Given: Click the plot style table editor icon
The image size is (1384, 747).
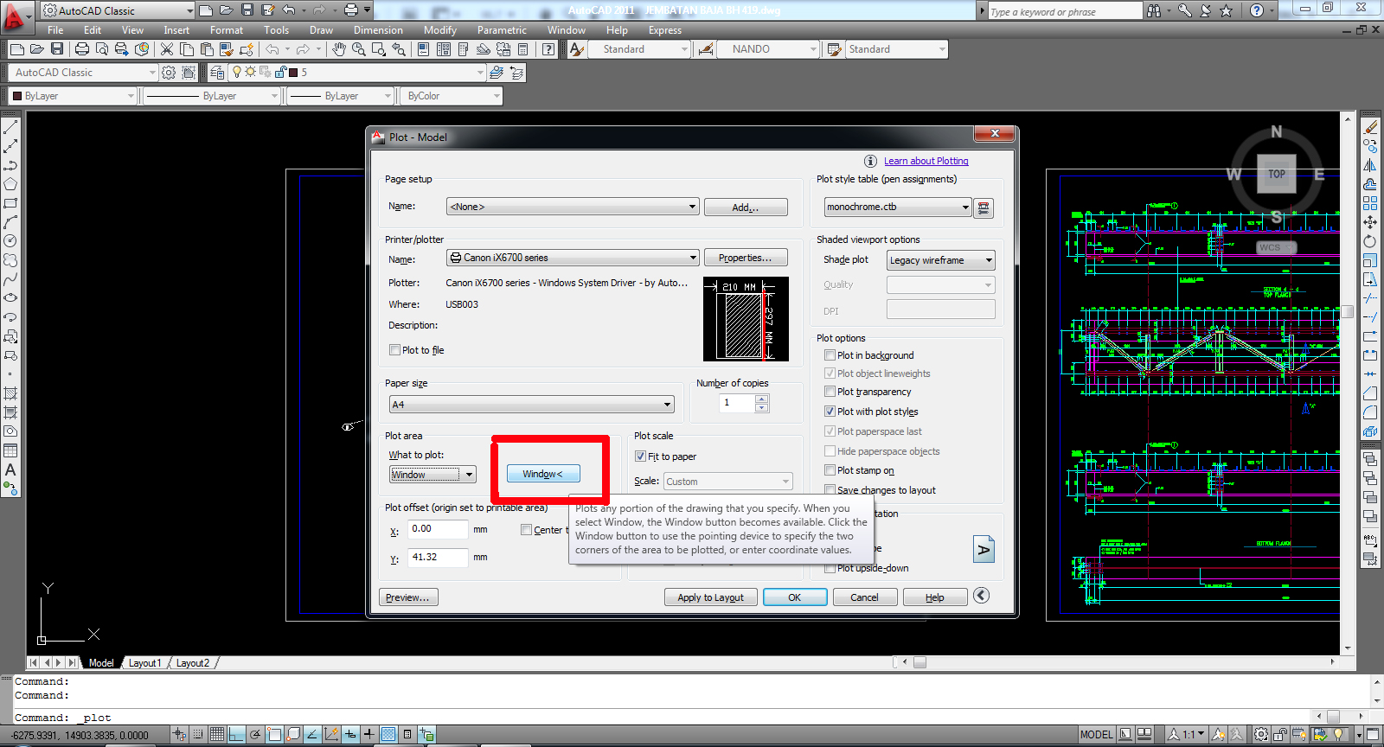Looking at the screenshot, I should point(984,207).
